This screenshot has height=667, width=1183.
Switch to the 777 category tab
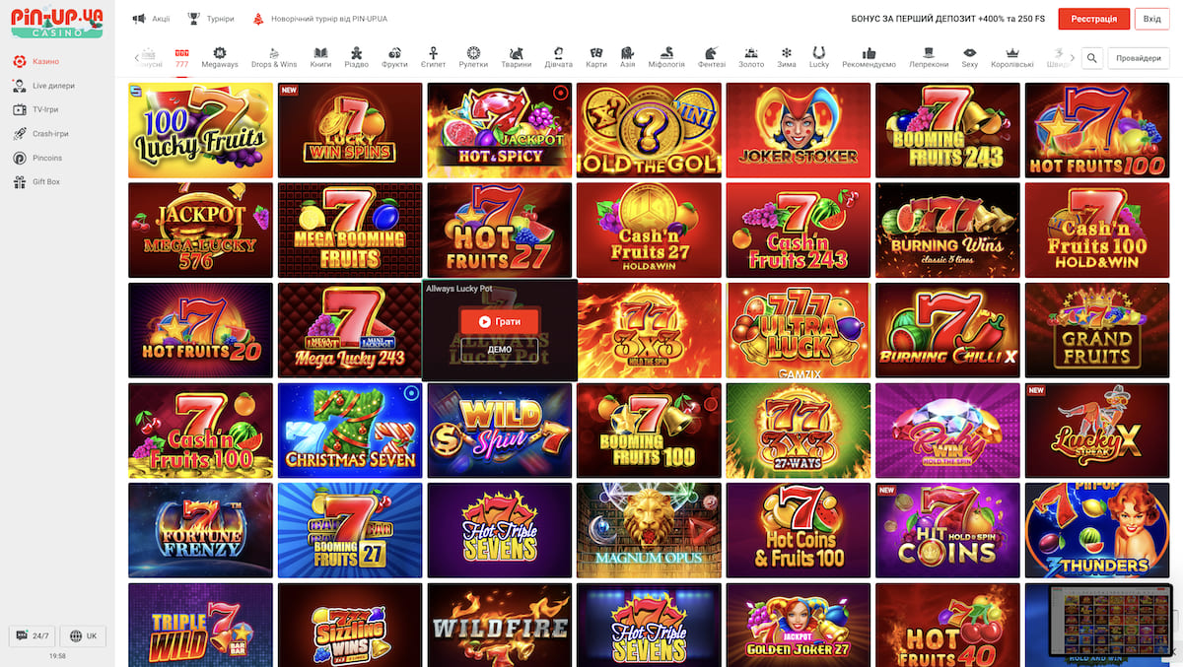[x=181, y=57]
